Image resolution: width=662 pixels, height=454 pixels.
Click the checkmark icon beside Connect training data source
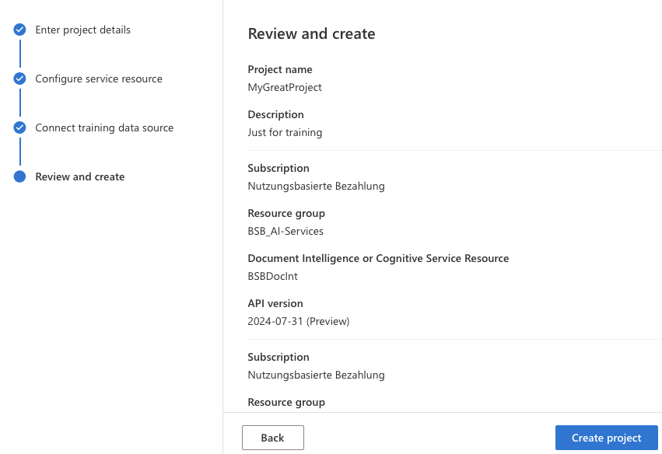[20, 128]
